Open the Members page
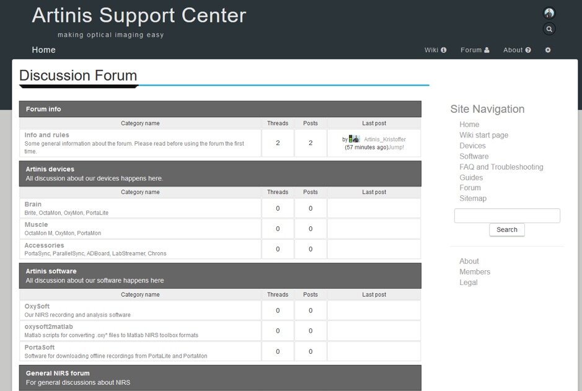 pos(475,271)
